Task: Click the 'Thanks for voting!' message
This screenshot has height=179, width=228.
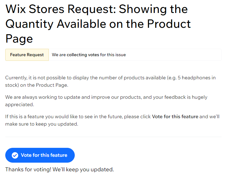Action: pyautogui.click(x=28, y=169)
